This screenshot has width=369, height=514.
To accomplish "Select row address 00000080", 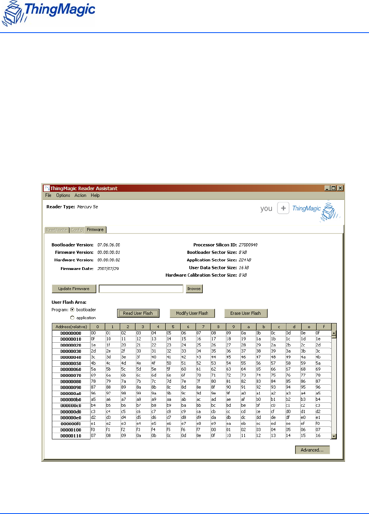I will pos(71,382).
